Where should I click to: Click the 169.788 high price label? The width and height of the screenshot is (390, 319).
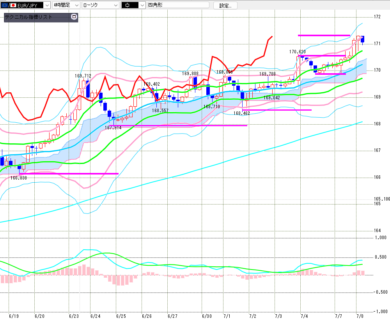268,74
